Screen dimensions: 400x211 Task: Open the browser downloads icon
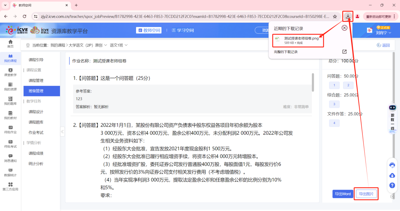click(348, 16)
